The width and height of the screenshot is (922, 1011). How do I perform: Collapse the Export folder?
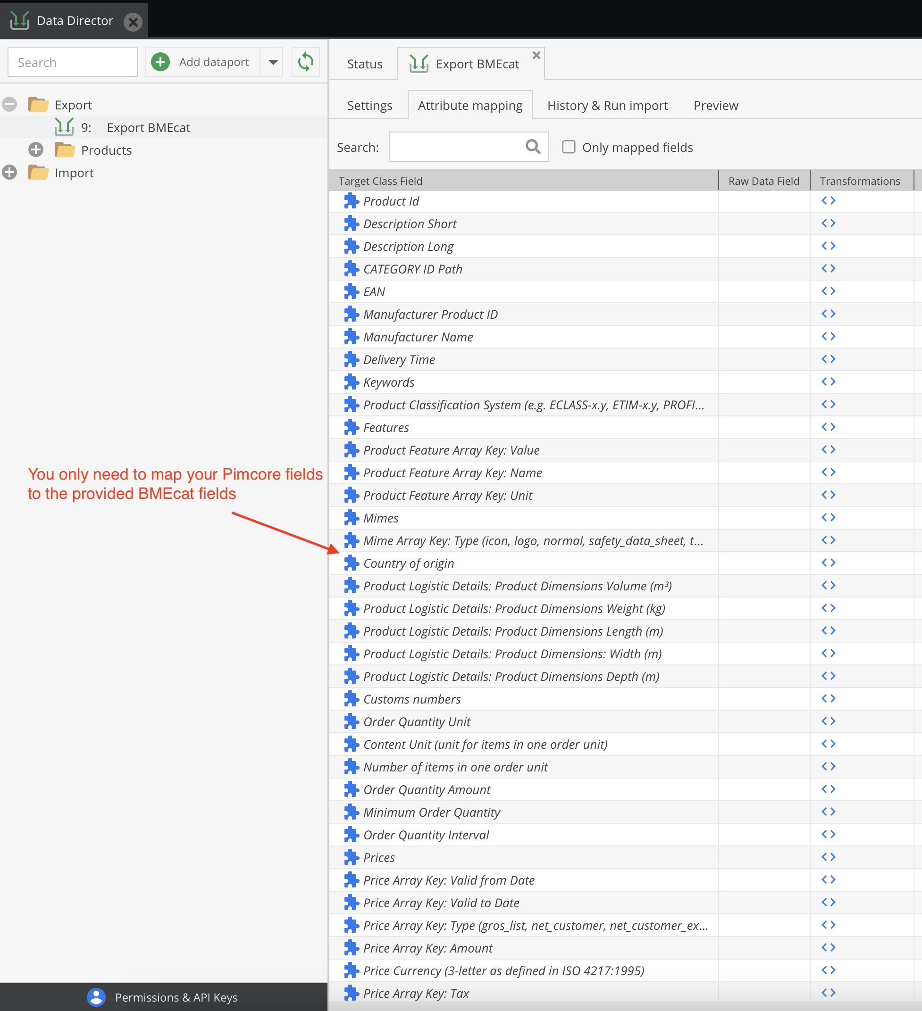[x=9, y=105]
